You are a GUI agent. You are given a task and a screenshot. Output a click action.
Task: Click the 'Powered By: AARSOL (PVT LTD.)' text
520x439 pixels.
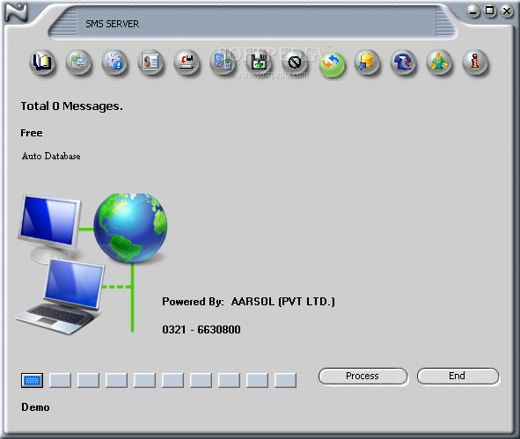[248, 302]
